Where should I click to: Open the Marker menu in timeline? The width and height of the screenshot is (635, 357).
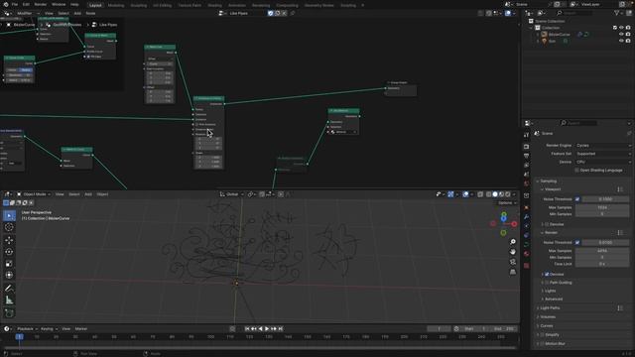pyautogui.click(x=81, y=329)
